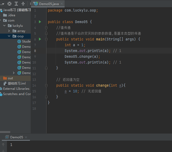Click println on line 10
Image resolution: width=172 pixels, height=152 pixels.
click(95, 62)
